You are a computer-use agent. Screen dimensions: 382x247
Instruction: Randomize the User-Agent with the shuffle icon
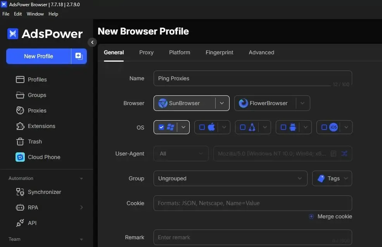pyautogui.click(x=344, y=154)
